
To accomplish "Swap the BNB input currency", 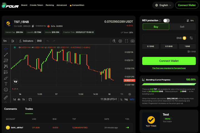I will click(191, 38).
